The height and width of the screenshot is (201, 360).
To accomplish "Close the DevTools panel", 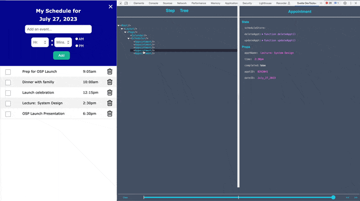I will 356,3.
